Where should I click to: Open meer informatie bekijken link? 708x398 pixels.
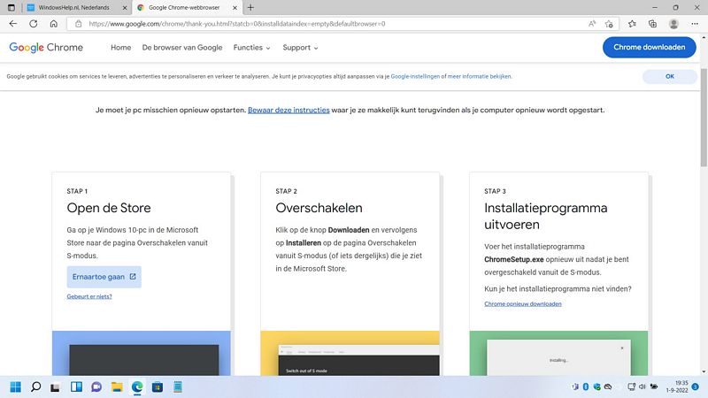click(x=479, y=77)
